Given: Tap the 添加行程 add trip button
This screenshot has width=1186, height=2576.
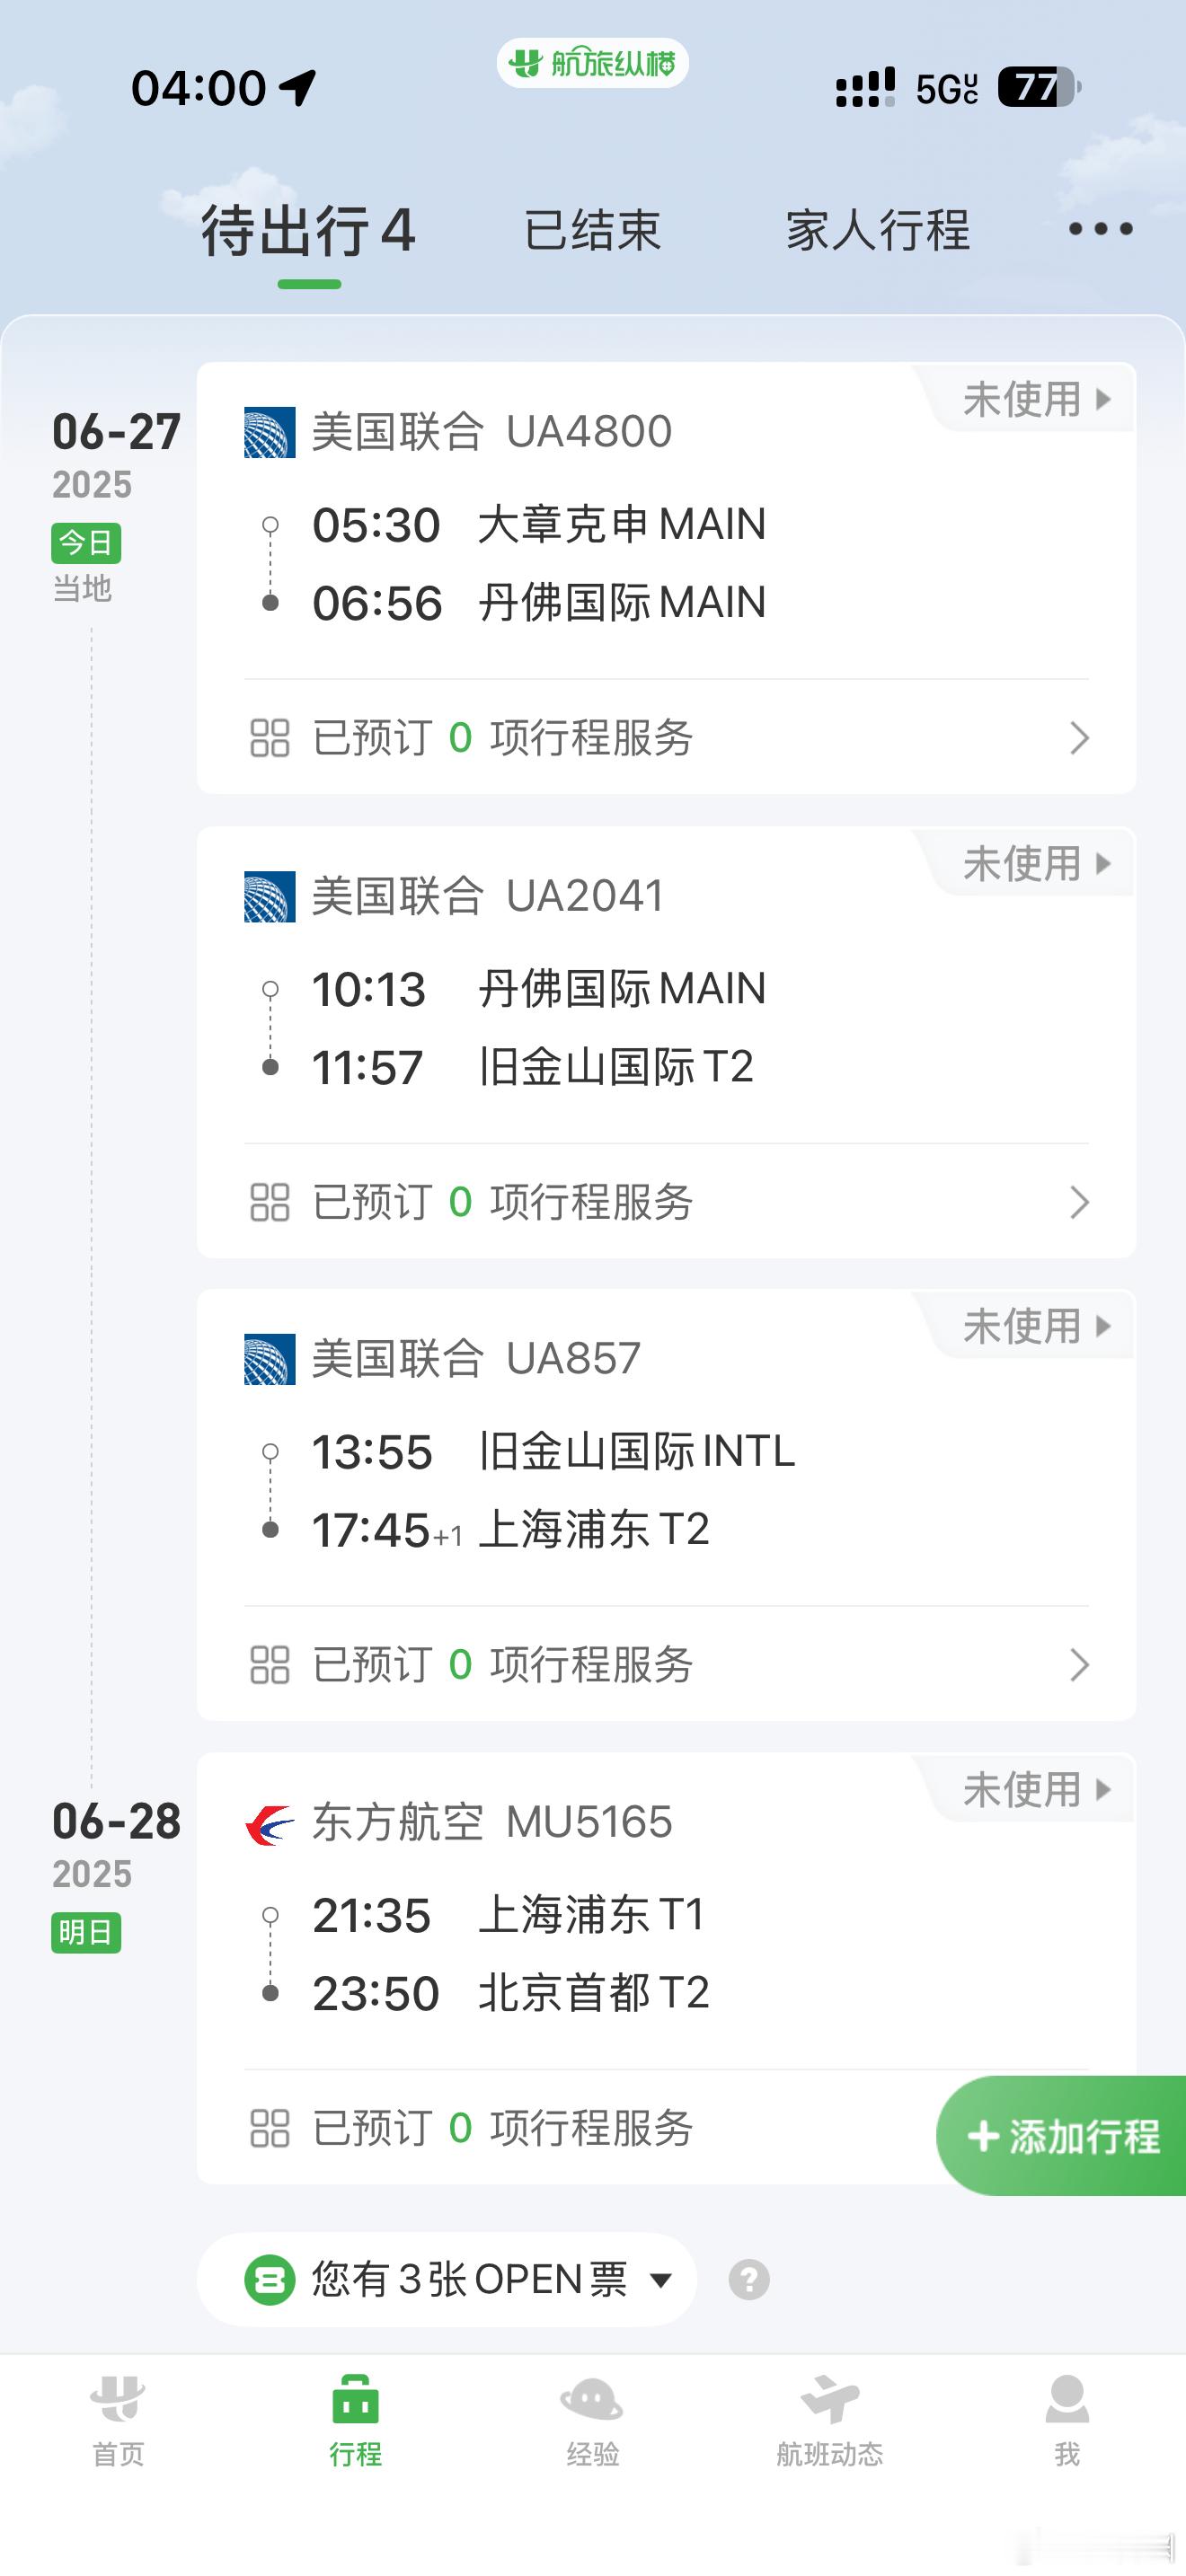Looking at the screenshot, I should 1062,2136.
